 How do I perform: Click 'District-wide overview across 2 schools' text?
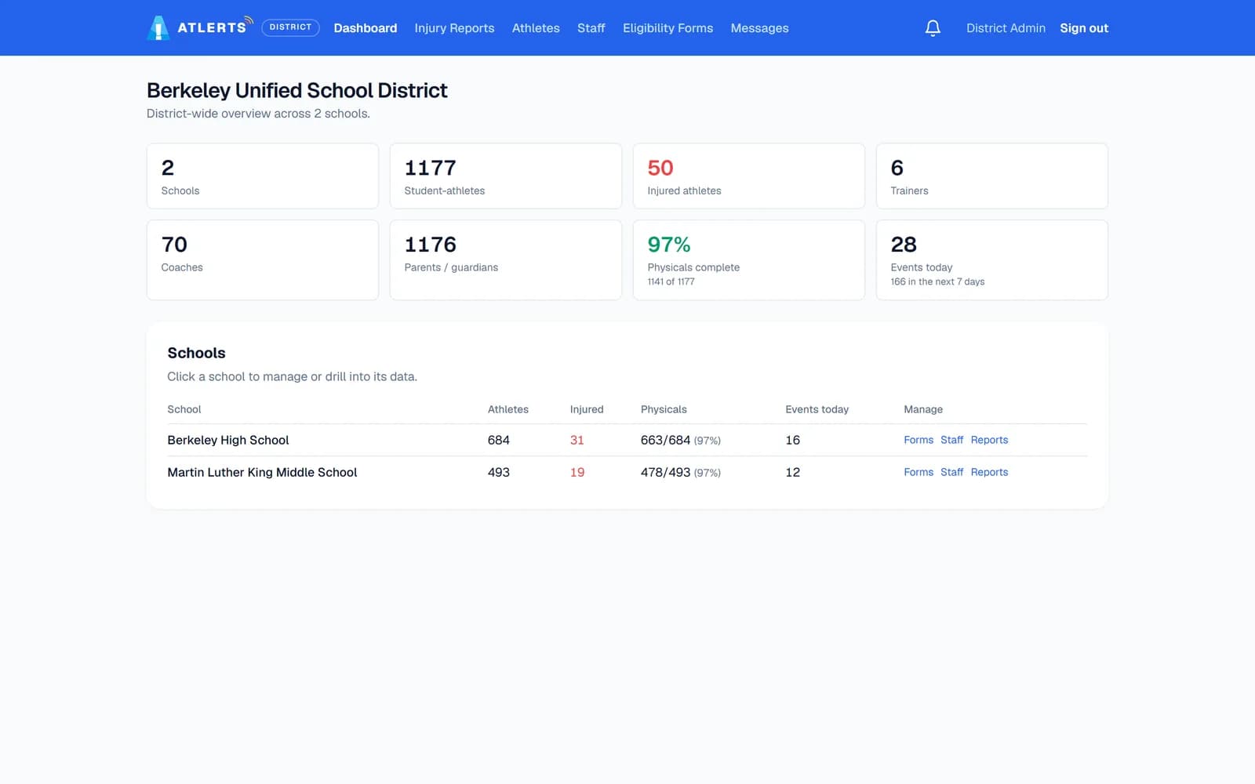tap(258, 114)
